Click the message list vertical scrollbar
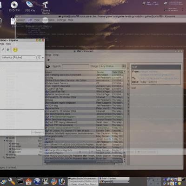 click(124, 116)
